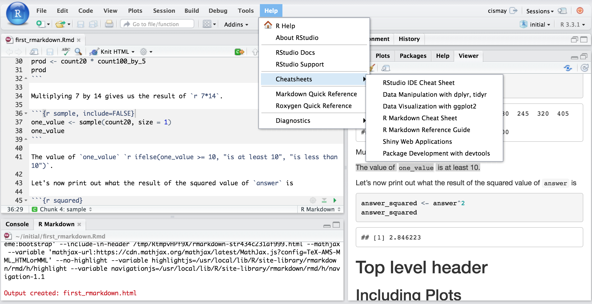Click the save file icon
Image resolution: width=592 pixels, height=304 pixels.
pyautogui.click(x=80, y=24)
